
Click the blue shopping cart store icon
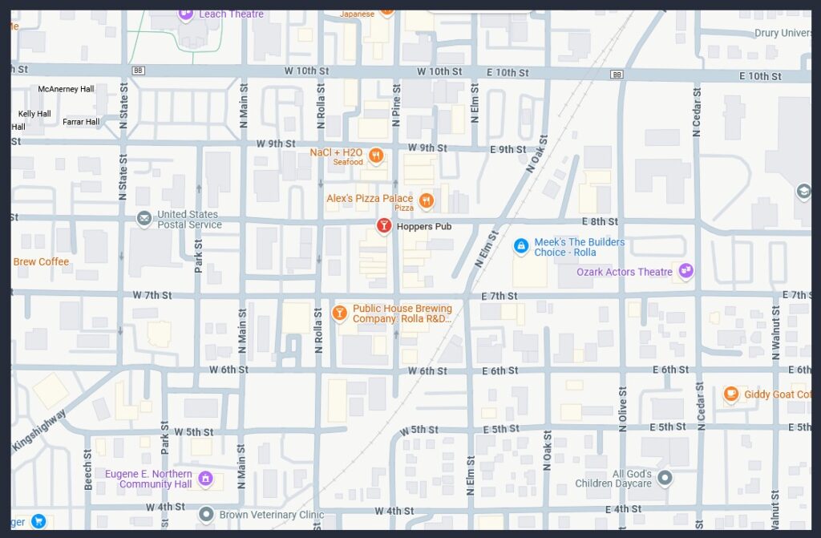[38, 521]
